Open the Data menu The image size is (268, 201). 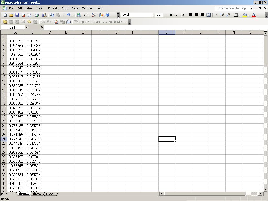coord(75,8)
